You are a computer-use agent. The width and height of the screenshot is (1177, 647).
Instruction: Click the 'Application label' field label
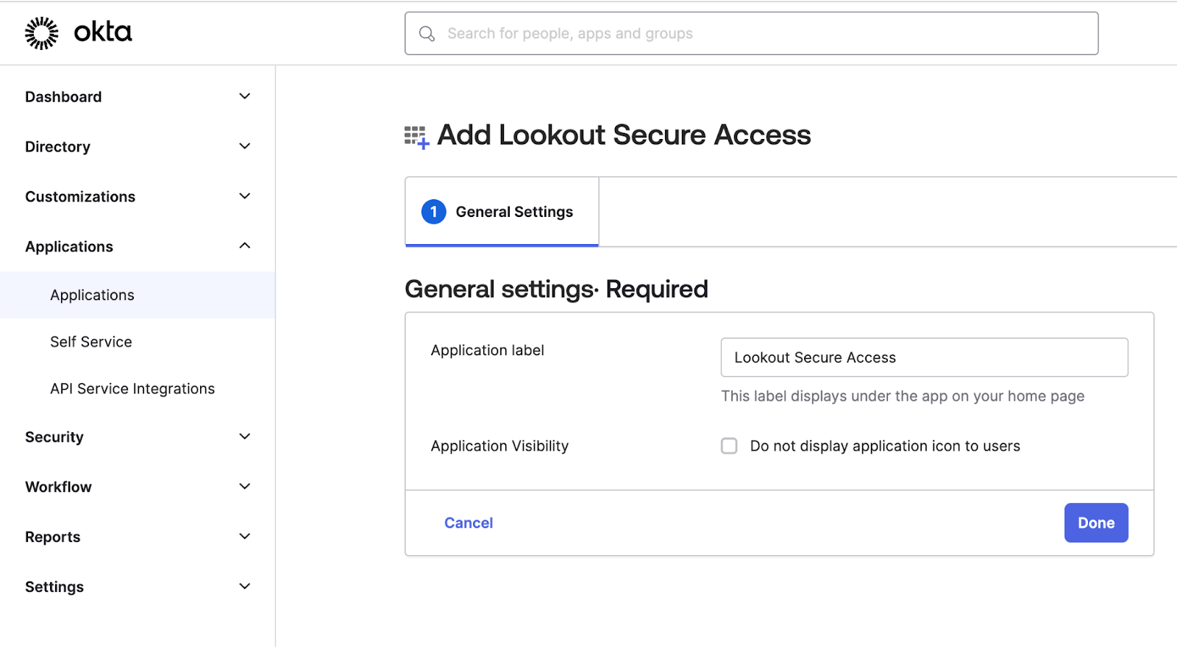487,351
